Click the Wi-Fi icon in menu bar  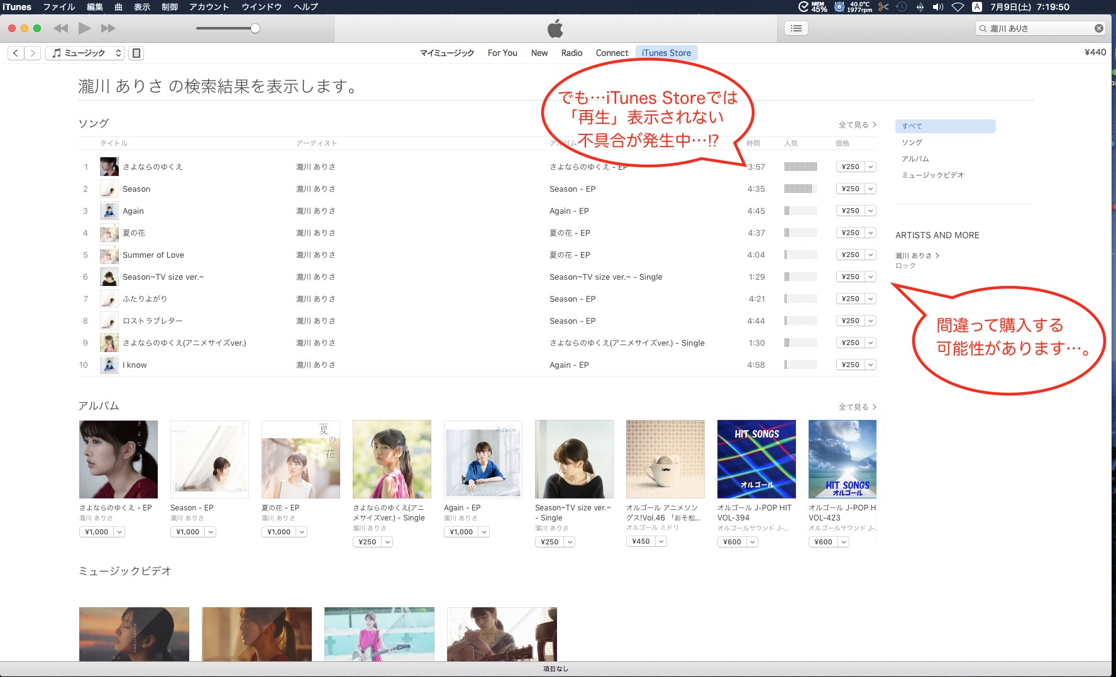(958, 7)
